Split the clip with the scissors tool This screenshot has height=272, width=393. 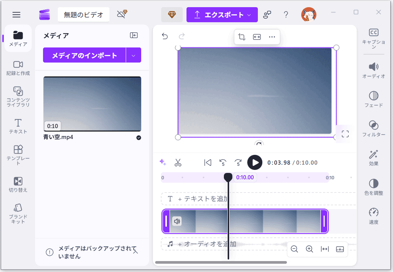click(178, 162)
